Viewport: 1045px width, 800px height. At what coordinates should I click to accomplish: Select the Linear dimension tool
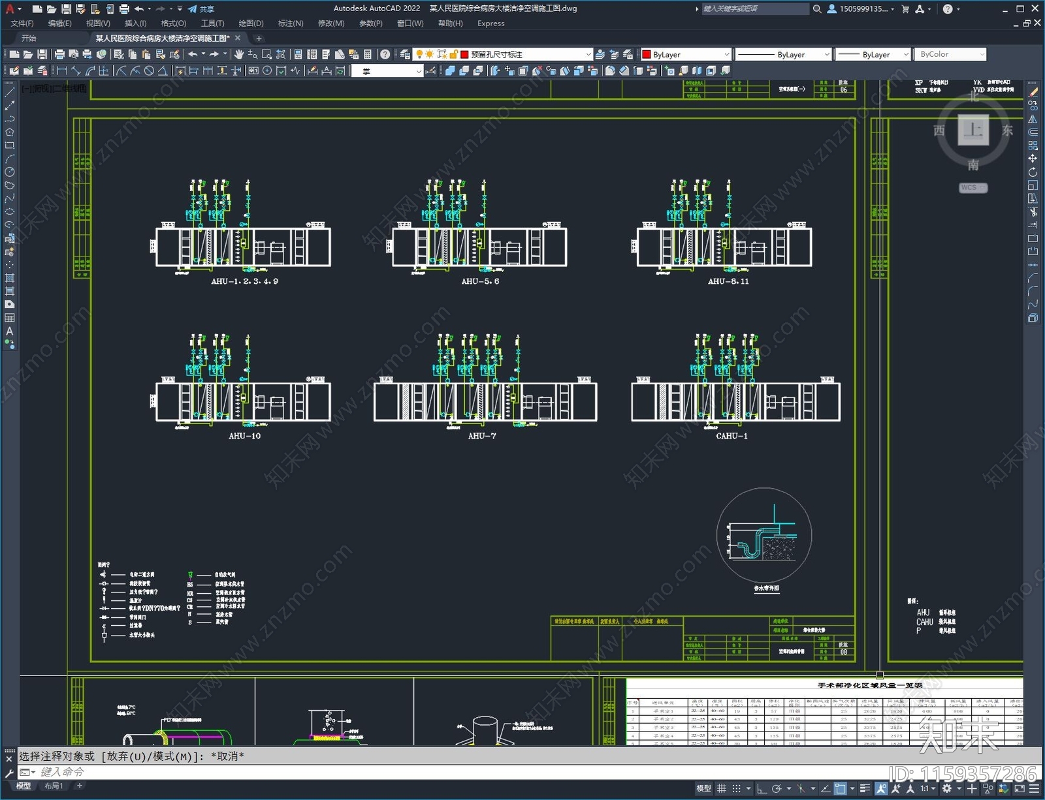pos(62,70)
